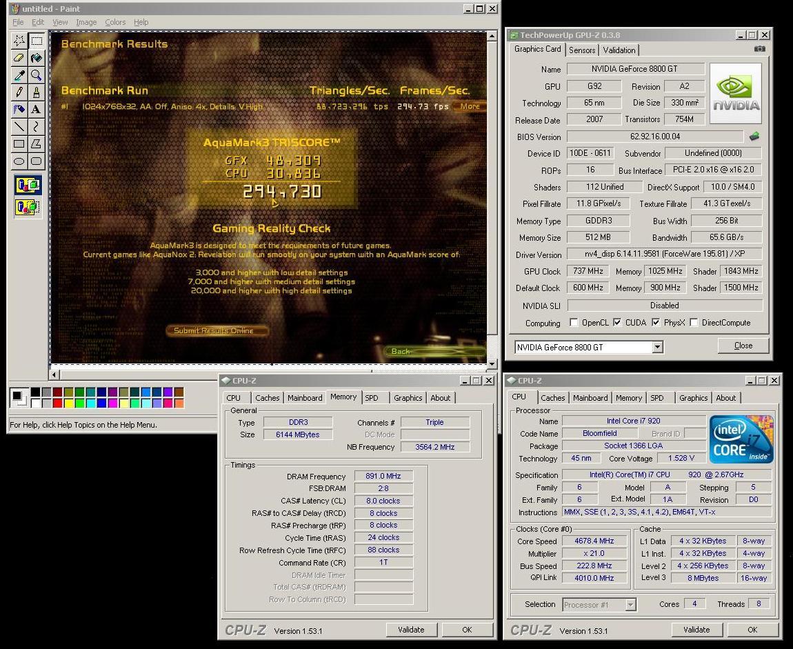Image resolution: width=793 pixels, height=649 pixels.
Task: Open the NVIDIA GeForce 8800 GT card dropdown
Action: pos(657,347)
